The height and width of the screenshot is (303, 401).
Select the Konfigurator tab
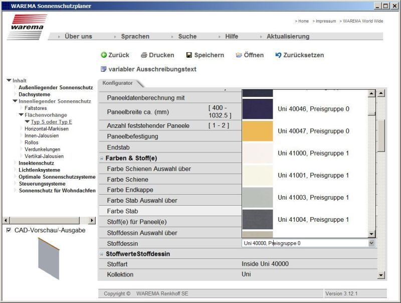[x=118, y=83]
